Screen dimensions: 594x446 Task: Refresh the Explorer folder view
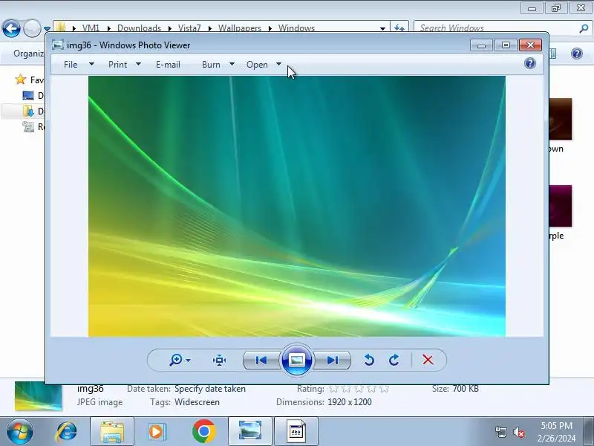click(x=399, y=28)
